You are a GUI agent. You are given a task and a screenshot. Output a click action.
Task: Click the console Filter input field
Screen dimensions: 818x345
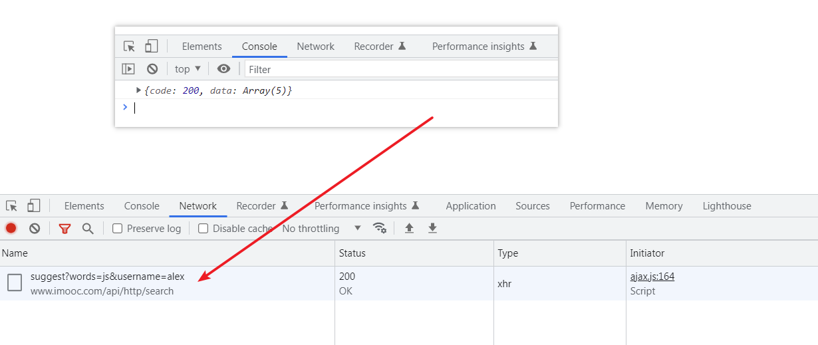(399, 69)
